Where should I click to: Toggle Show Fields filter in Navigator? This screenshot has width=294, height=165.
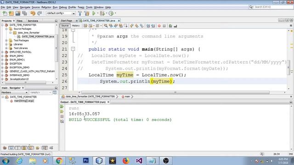click(11, 148)
